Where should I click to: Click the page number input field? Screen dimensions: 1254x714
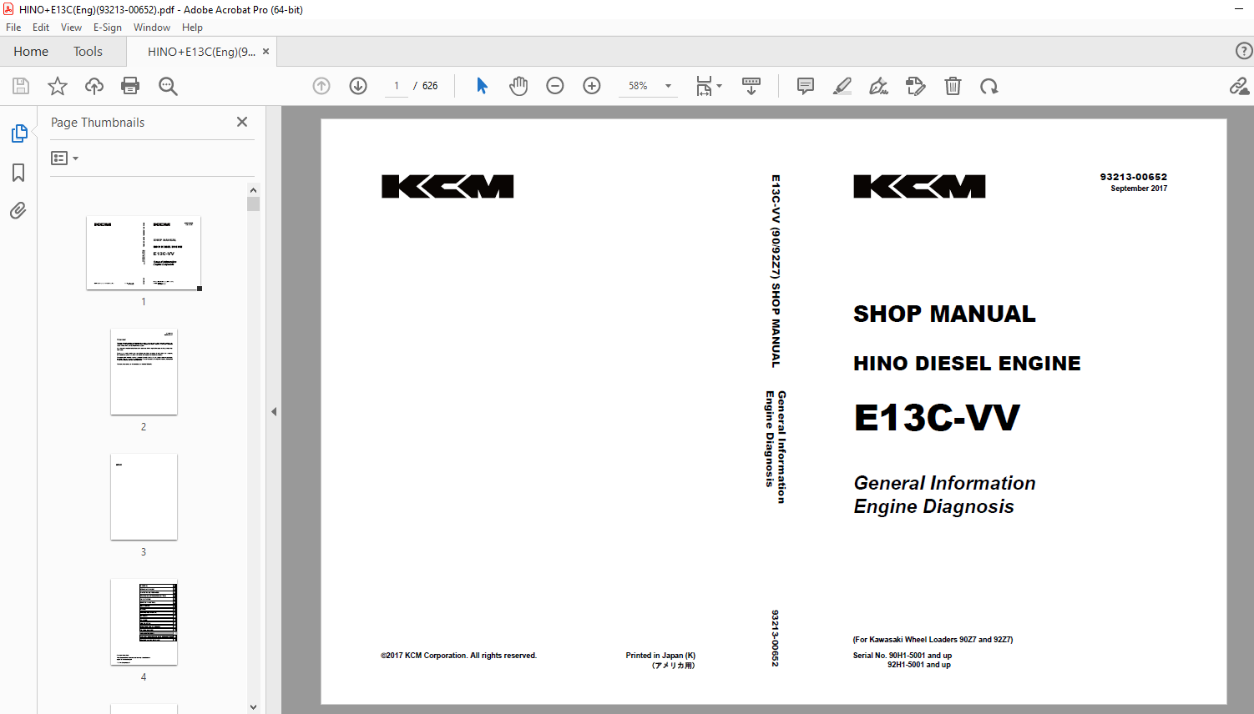397,86
